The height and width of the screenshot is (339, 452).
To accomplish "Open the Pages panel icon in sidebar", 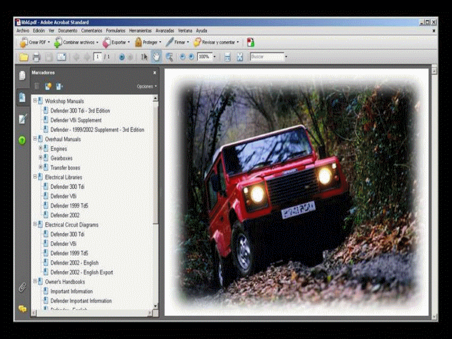I will (x=22, y=75).
